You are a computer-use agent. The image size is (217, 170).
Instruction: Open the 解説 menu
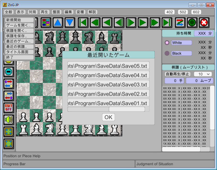92,12
